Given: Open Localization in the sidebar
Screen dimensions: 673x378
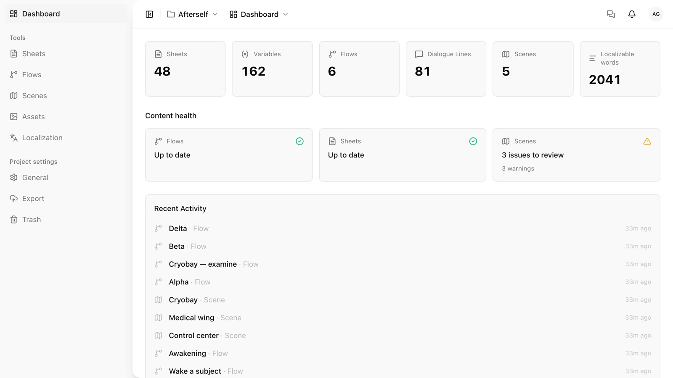Looking at the screenshot, I should click(x=66, y=138).
